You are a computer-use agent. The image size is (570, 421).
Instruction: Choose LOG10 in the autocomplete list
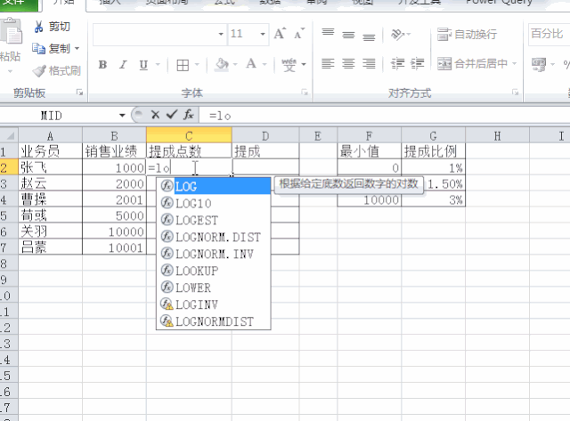193,203
